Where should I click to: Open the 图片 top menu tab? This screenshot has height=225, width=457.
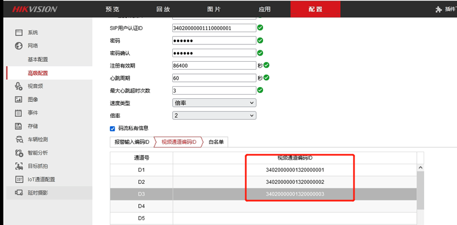point(214,9)
